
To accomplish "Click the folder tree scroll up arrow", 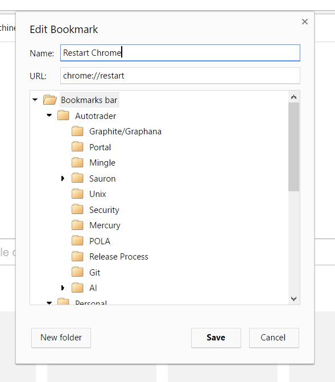I will [294, 97].
